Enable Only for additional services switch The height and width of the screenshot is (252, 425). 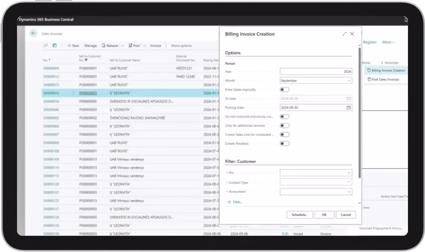click(x=284, y=126)
